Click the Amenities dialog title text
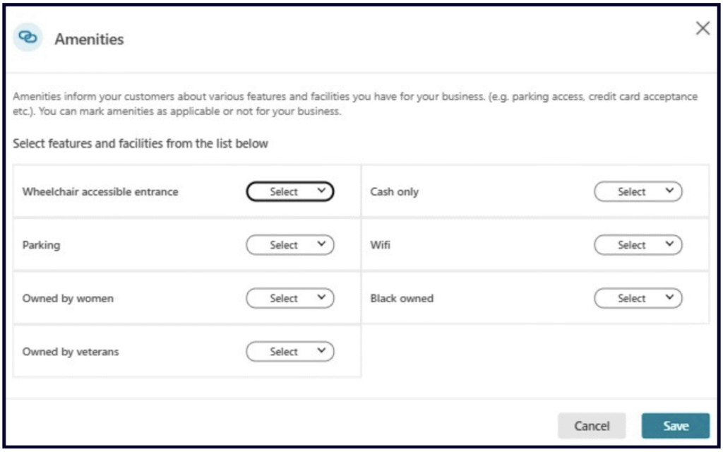Image resolution: width=723 pixels, height=452 pixels. point(89,40)
